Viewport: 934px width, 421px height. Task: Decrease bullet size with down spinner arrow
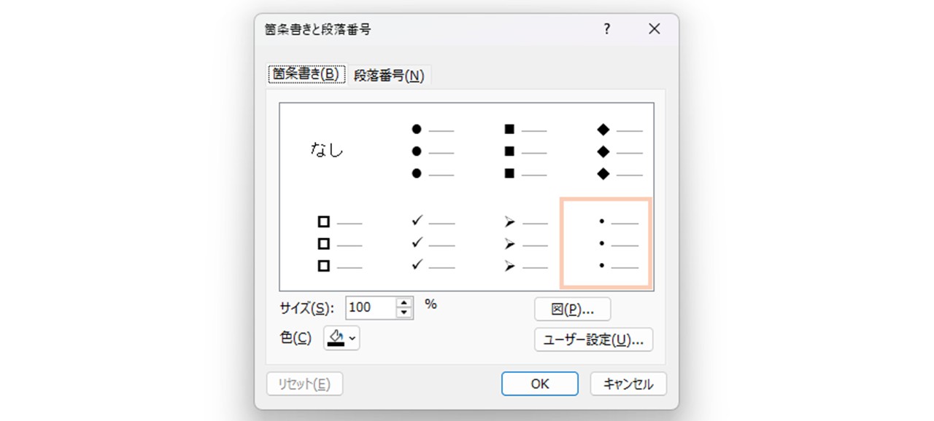point(404,313)
